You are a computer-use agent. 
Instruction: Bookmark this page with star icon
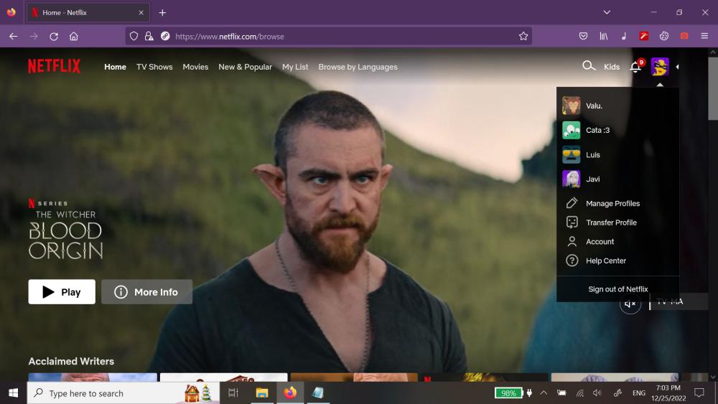[523, 36]
